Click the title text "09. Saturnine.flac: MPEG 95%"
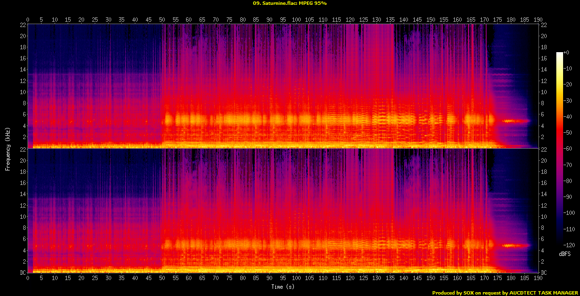 point(290,3)
